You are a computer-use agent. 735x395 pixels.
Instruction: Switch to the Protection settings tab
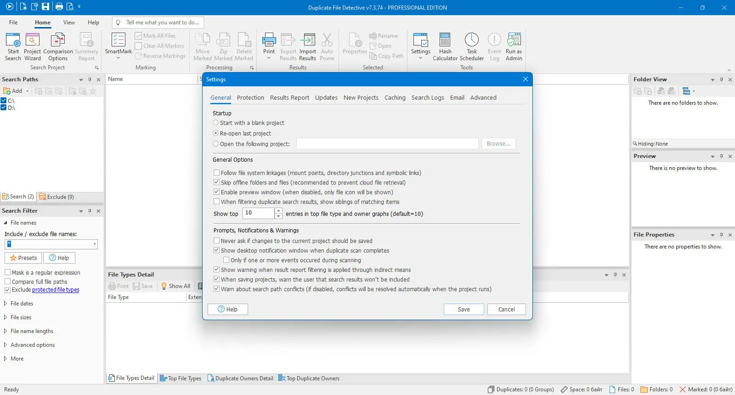click(250, 98)
